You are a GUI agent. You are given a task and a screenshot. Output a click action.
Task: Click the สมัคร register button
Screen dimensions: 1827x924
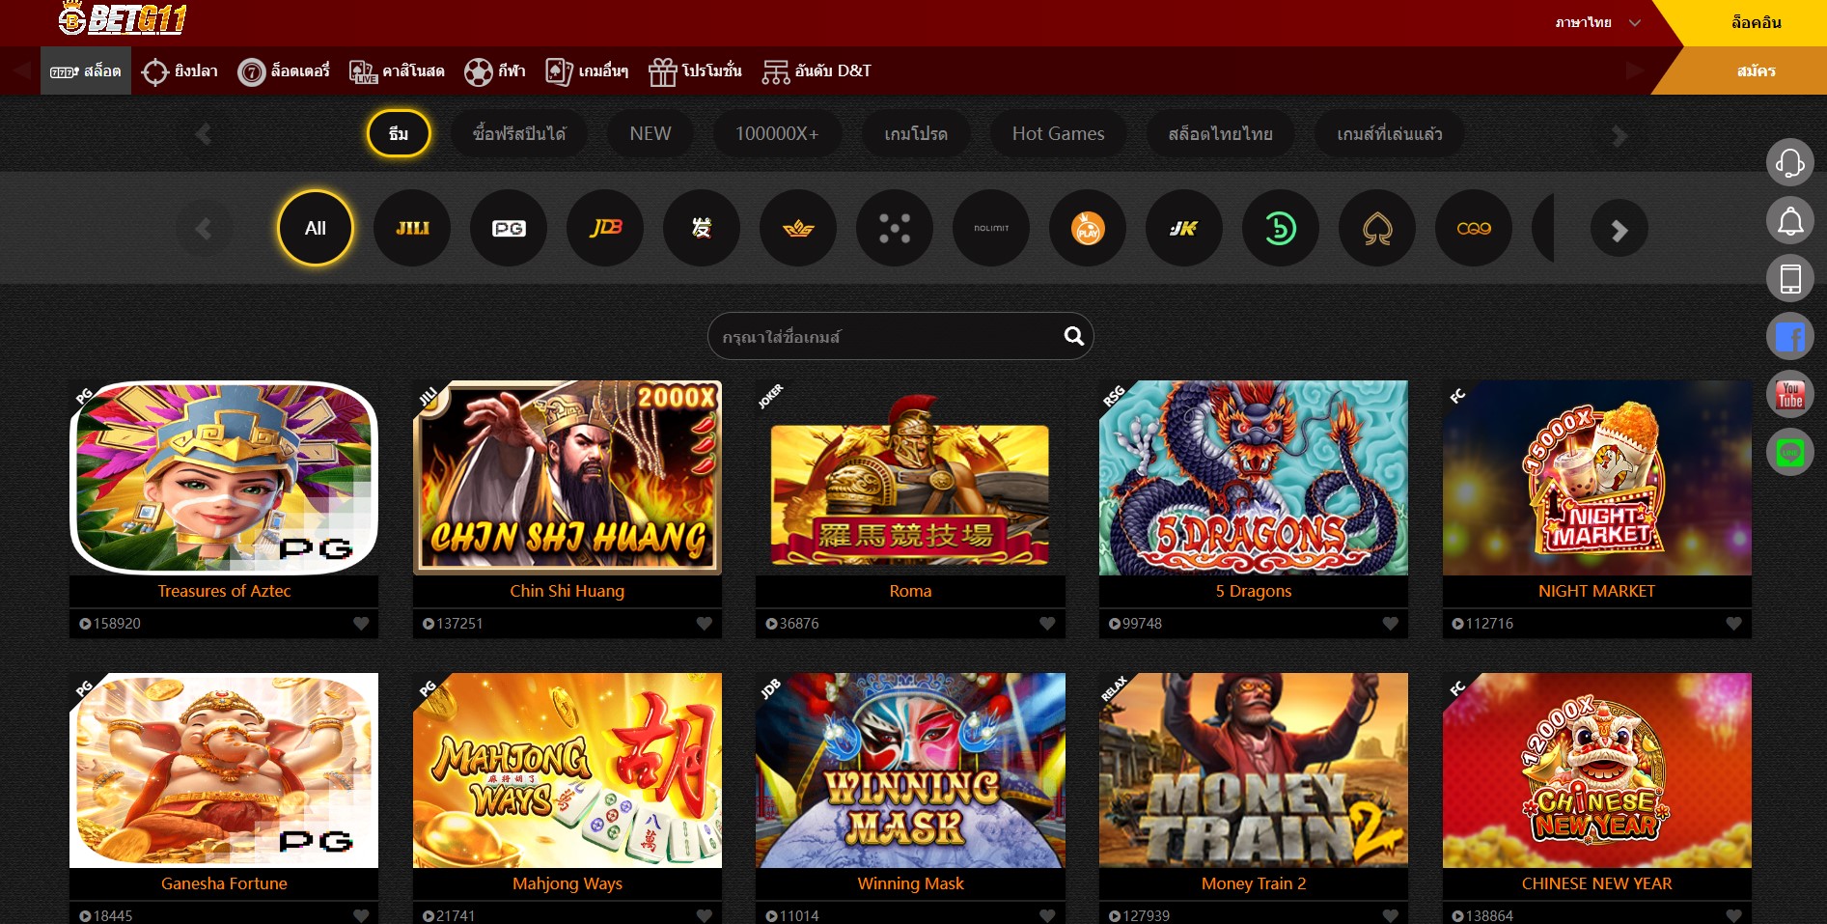coord(1756,70)
